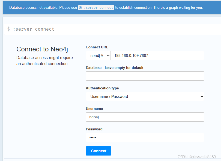Click the Password label
This screenshot has height=161, width=221.
pyautogui.click(x=94, y=129)
